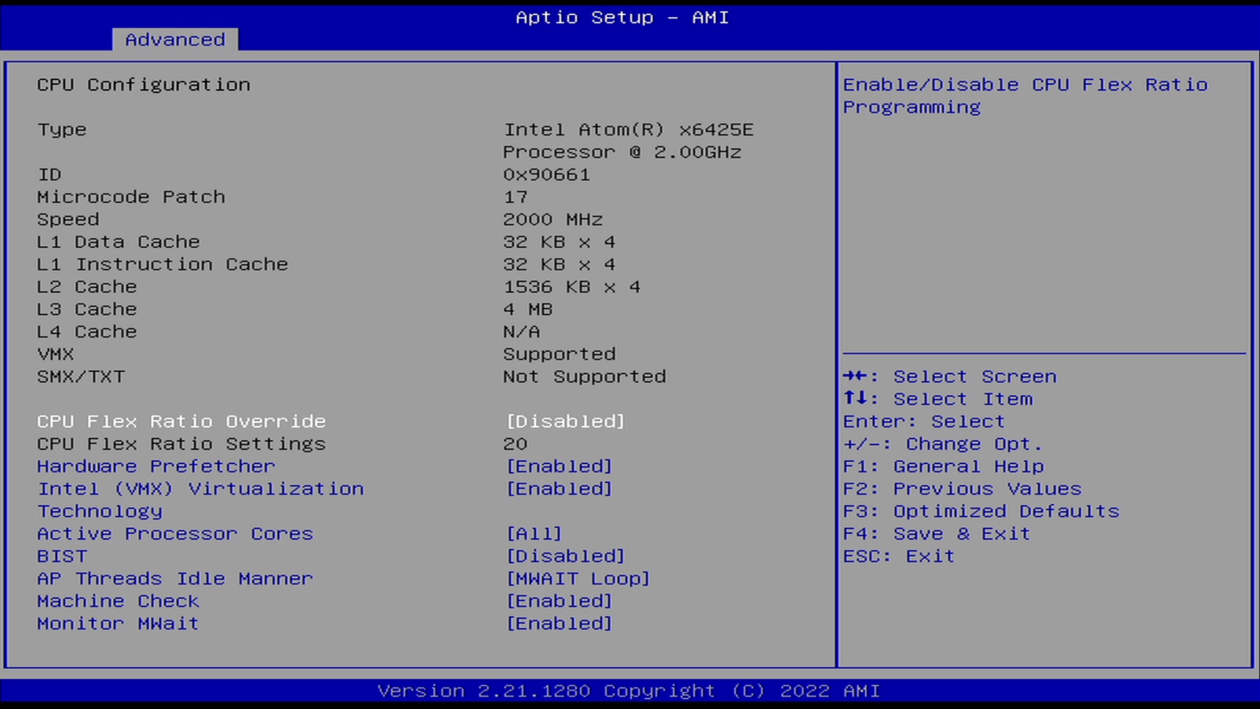The height and width of the screenshot is (709, 1260).
Task: Click the L4 Cache value N/A
Action: pos(522,332)
